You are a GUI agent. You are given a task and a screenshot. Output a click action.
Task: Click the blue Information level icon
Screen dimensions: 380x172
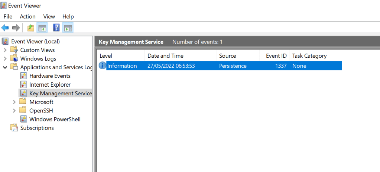click(x=103, y=66)
